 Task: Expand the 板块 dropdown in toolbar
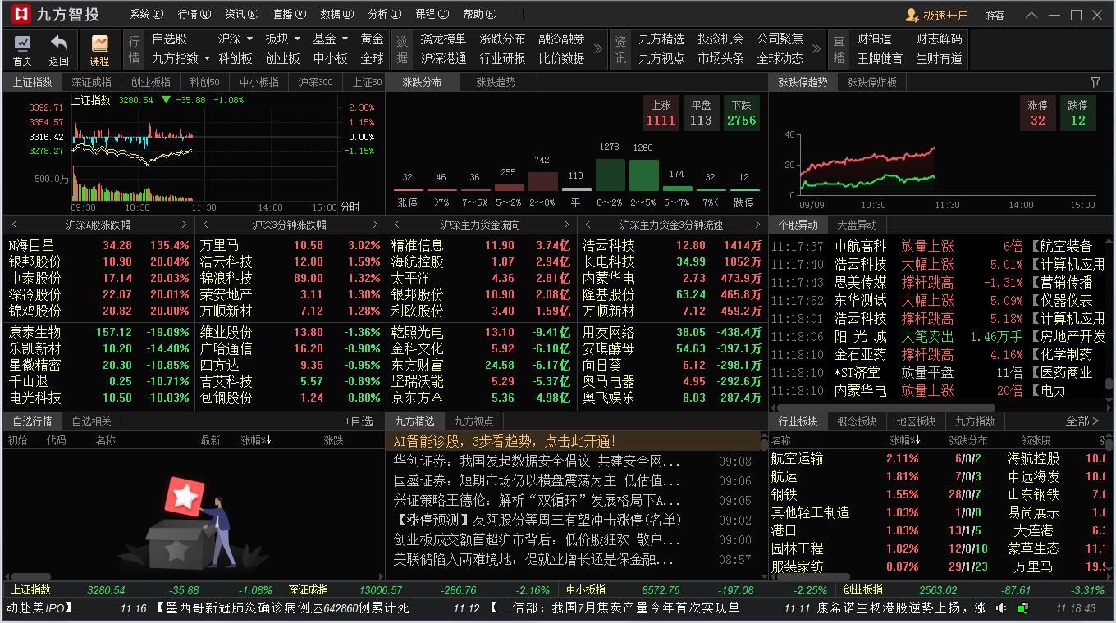click(x=296, y=39)
